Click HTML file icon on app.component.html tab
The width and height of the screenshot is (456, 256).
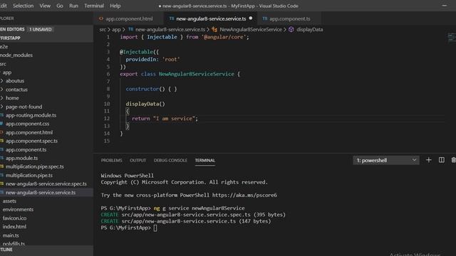tap(101, 18)
